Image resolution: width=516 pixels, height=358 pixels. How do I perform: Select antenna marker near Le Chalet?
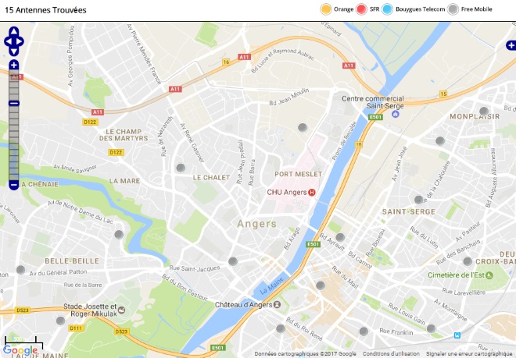click(x=181, y=168)
